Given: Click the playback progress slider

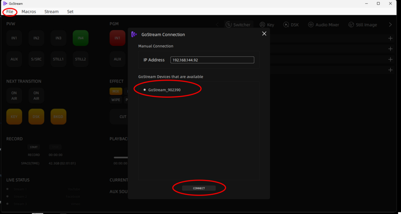Looking at the screenshot, I should [121, 157].
